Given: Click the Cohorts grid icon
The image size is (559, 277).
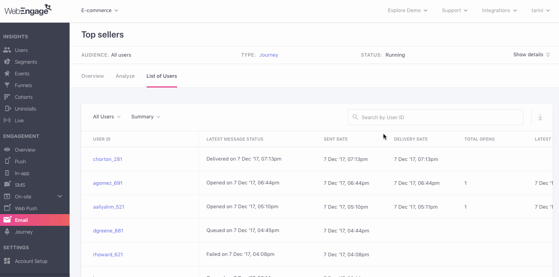Looking at the screenshot, I should (x=7, y=97).
